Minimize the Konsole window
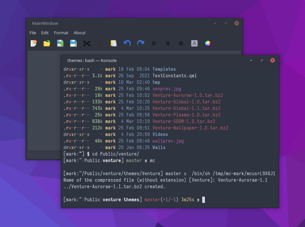The height and width of the screenshot is (227, 305). coord(251,60)
